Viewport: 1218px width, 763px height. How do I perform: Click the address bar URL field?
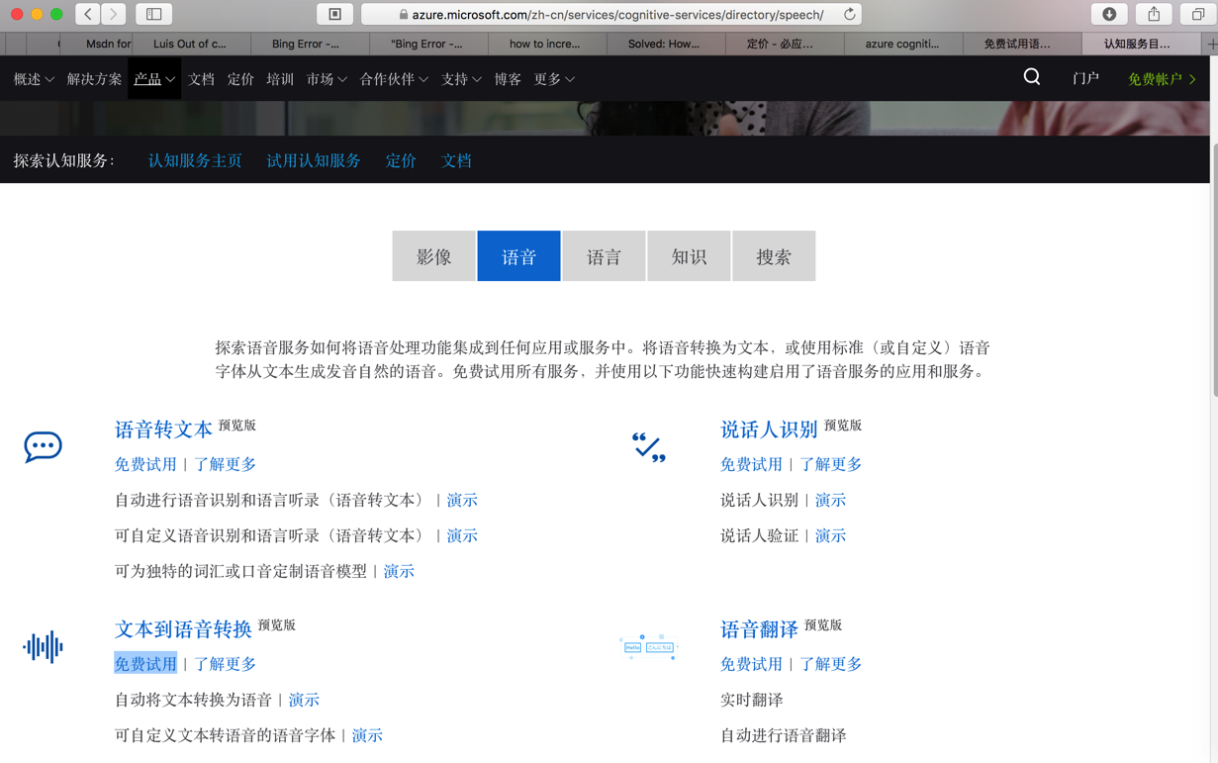(x=611, y=14)
